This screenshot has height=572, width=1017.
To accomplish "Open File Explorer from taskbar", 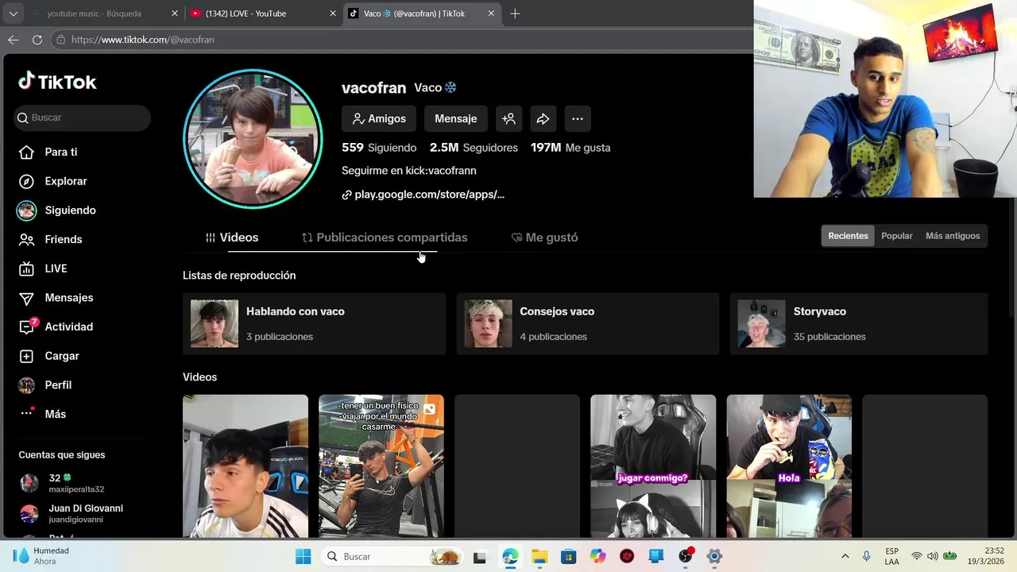I will tap(539, 556).
